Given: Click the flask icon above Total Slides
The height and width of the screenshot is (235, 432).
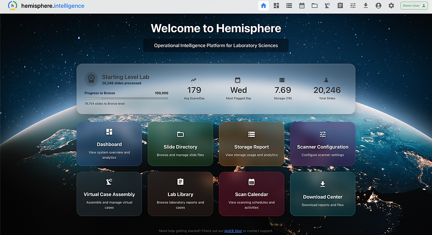Looking at the screenshot, I should [326, 80].
